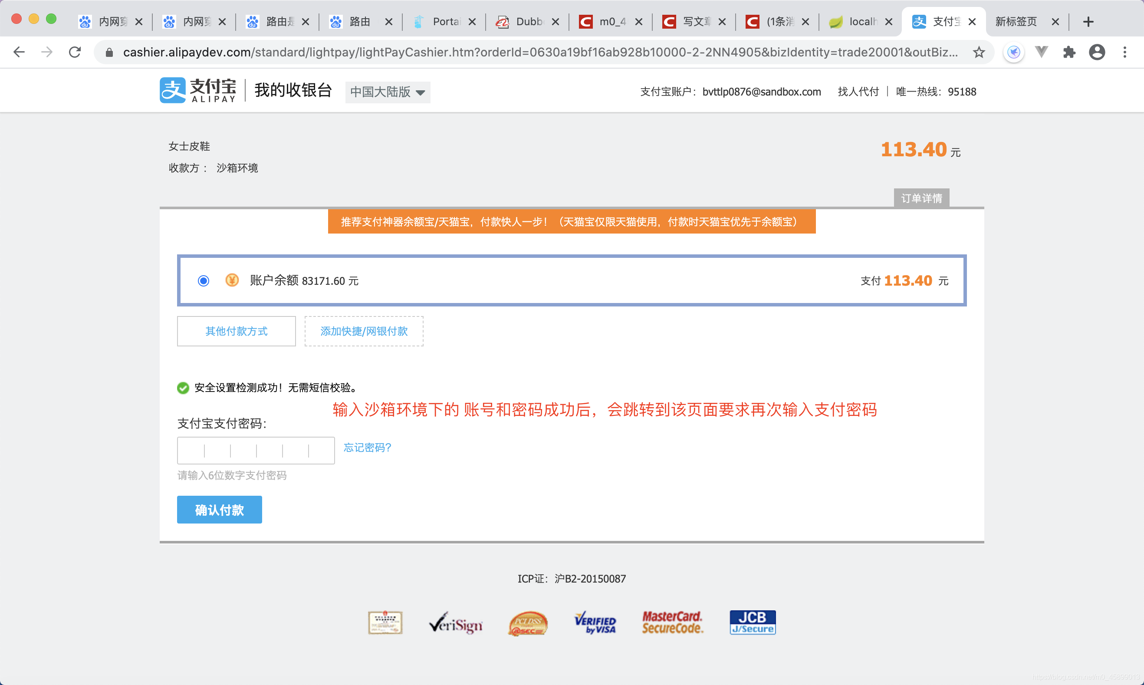The image size is (1144, 685).
Task: Click 找人代付 link
Action: pos(858,92)
